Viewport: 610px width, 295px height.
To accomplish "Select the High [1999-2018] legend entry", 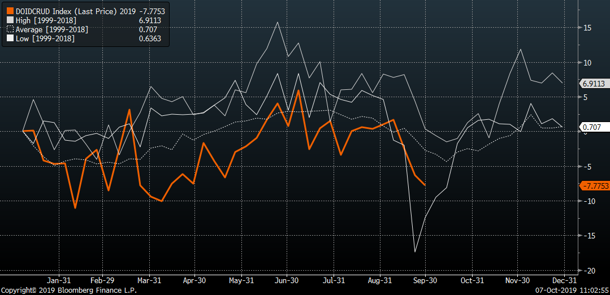I will [x=46, y=20].
